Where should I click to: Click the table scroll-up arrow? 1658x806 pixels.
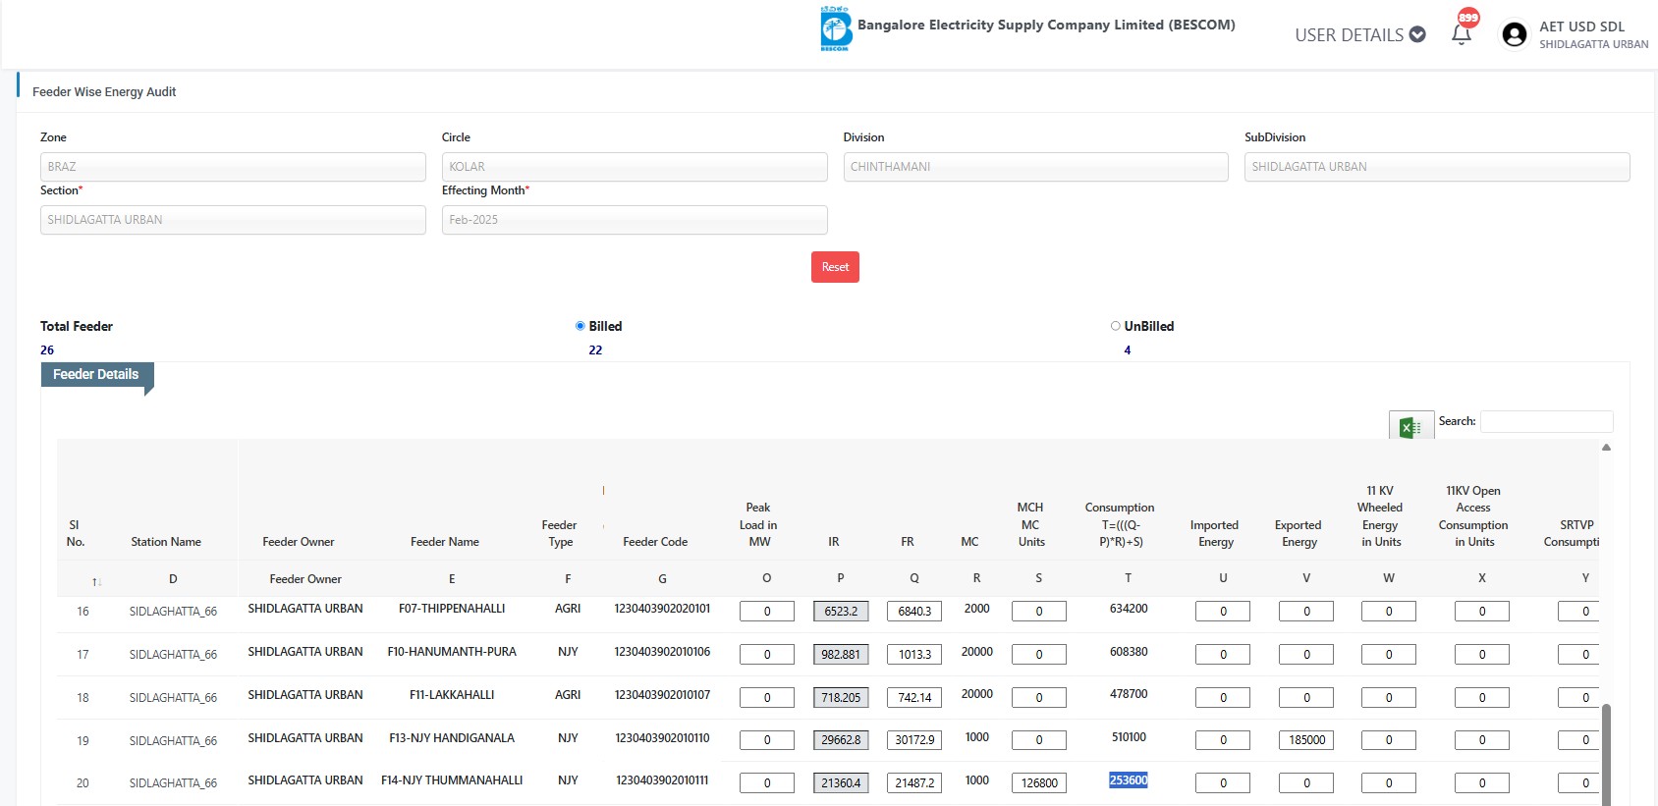point(1606,448)
